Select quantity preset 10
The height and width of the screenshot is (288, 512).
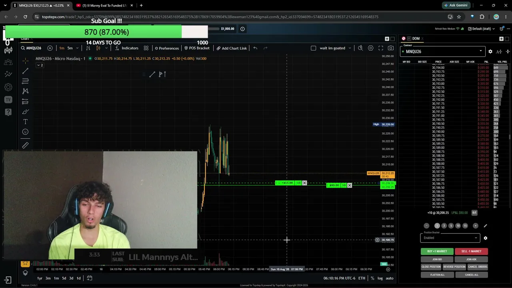tap(458, 226)
